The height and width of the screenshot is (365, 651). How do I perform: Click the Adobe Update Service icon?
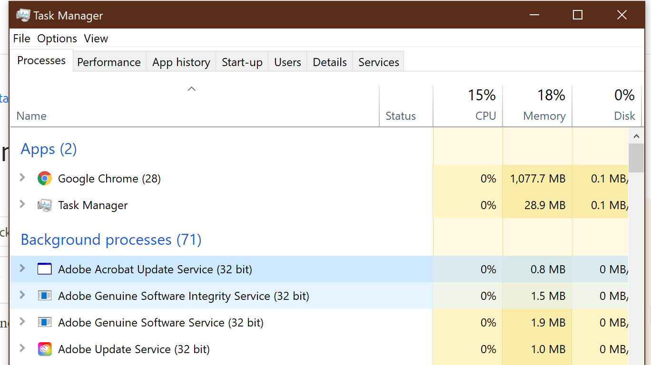(x=44, y=349)
